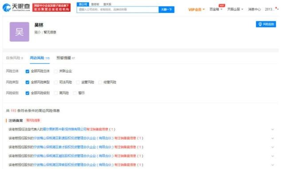Click the 简介：暂无信息 description text
The width and height of the screenshot is (284, 169).
point(45,32)
